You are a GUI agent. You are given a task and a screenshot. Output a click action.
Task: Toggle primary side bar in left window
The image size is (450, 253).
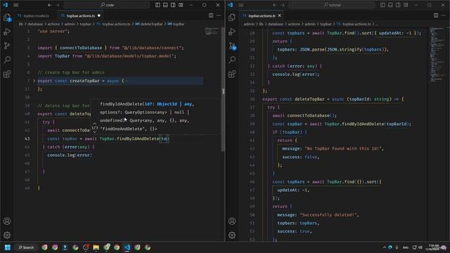pyautogui.click(x=157, y=5)
